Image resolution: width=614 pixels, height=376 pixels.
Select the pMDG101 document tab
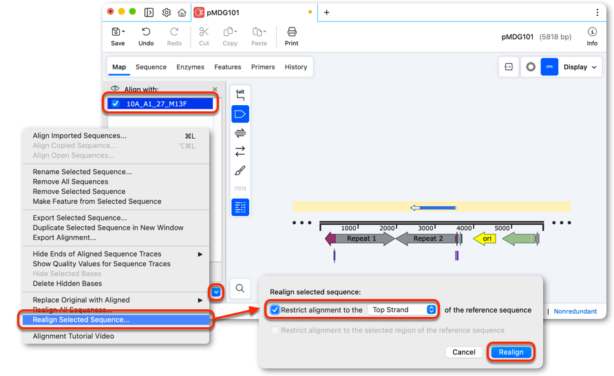point(255,12)
